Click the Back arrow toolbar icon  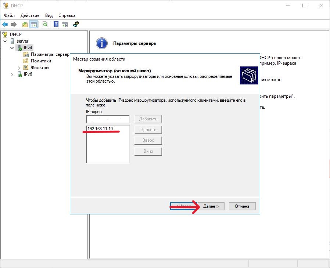[x=5, y=25]
